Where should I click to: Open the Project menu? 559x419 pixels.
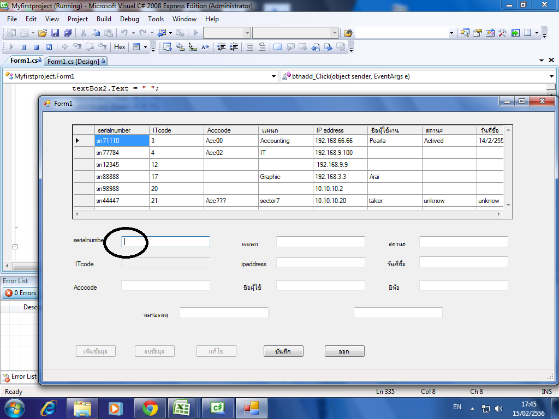(x=78, y=19)
